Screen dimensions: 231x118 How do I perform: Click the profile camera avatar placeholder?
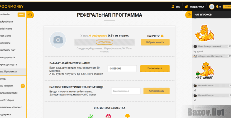coord(58,40)
